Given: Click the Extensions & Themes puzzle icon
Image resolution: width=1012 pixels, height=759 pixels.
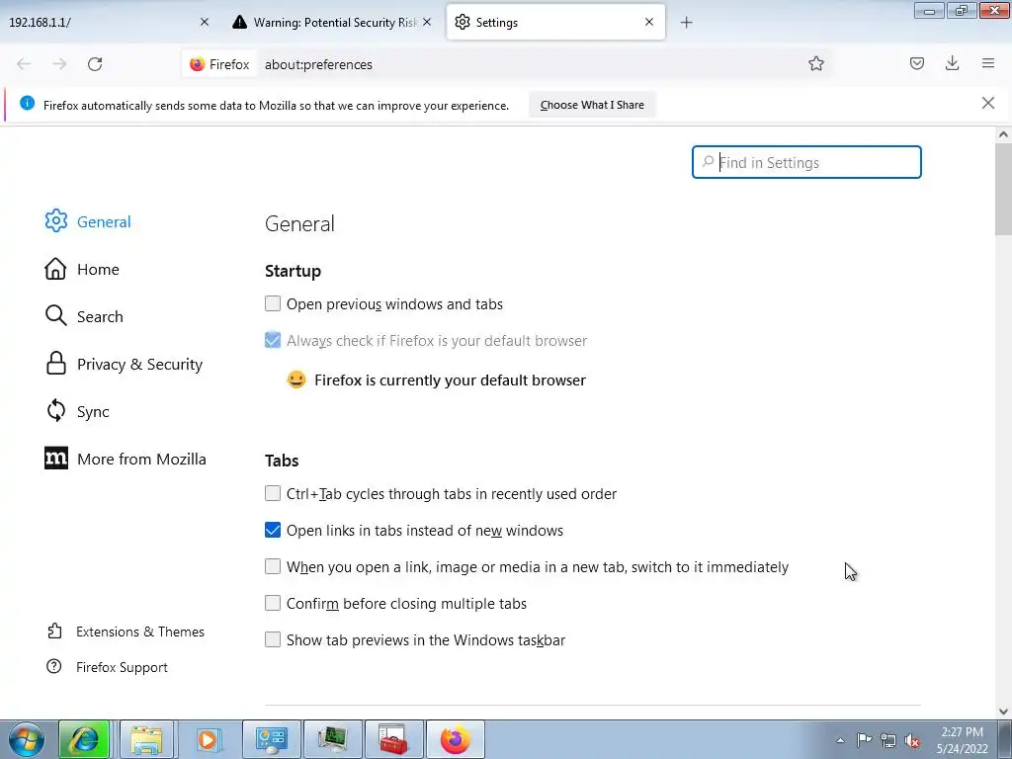Looking at the screenshot, I should click(x=55, y=631).
